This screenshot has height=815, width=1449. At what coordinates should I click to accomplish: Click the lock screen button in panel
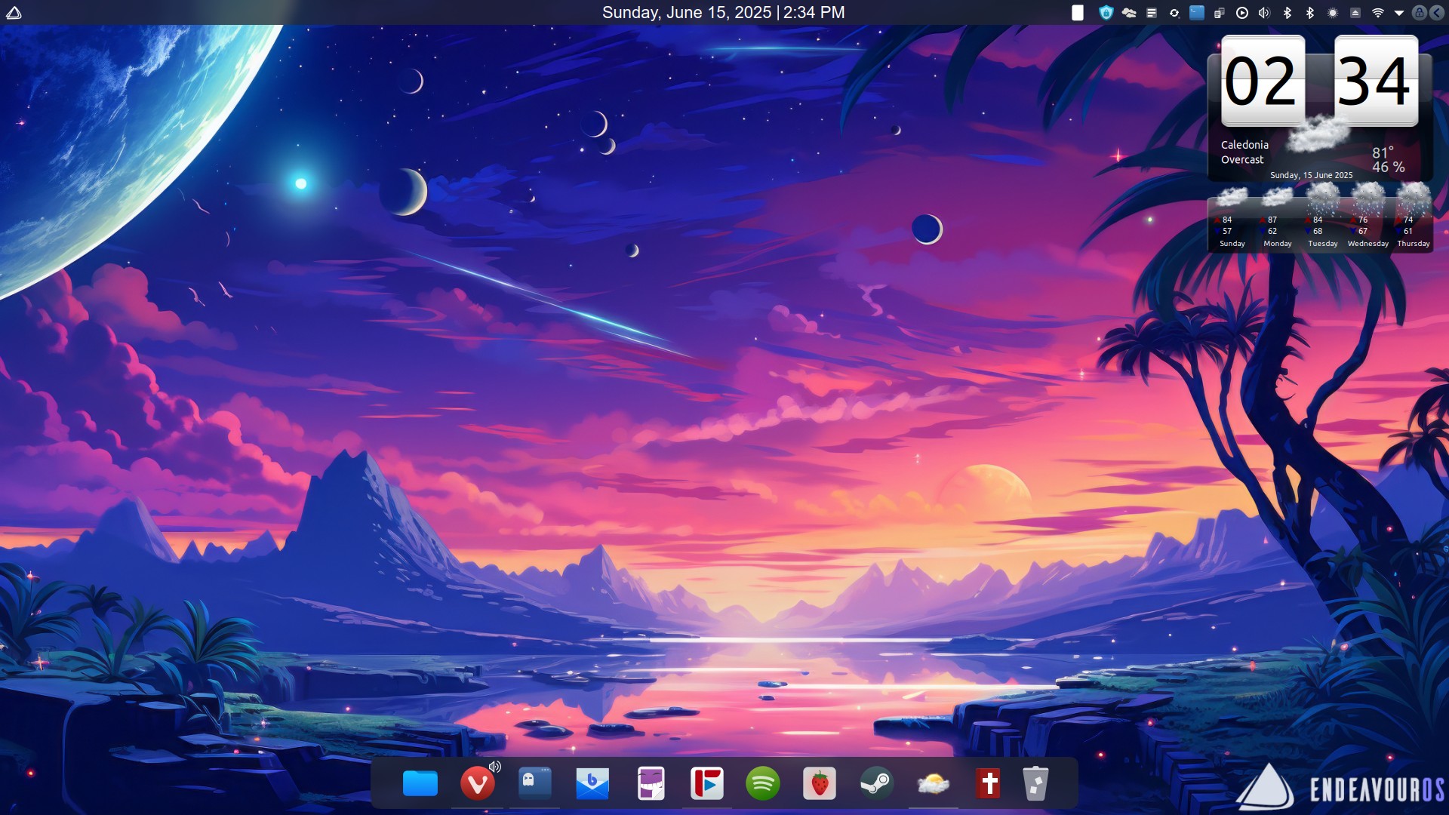click(1420, 12)
